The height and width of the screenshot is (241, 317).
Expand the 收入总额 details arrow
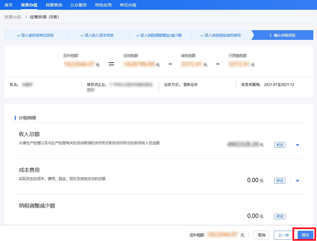click(298, 145)
